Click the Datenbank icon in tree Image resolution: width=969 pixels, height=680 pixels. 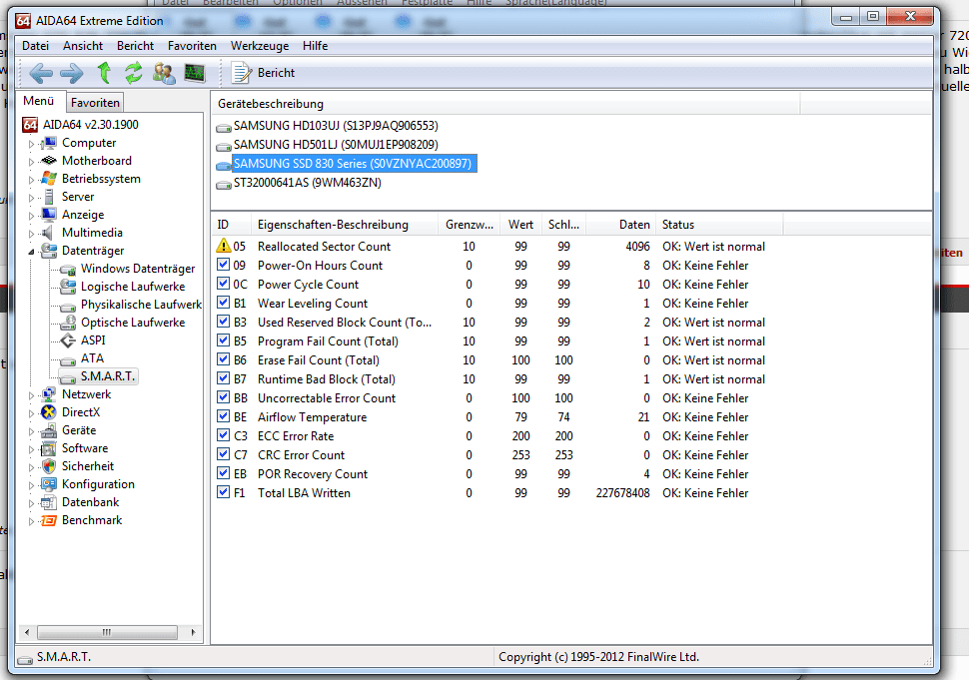click(x=49, y=502)
